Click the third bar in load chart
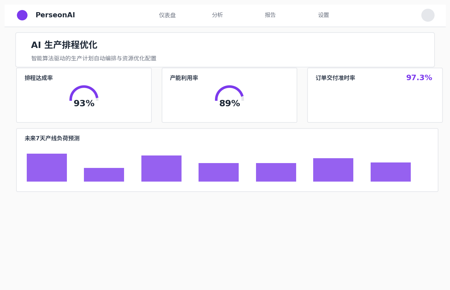Screen dimensions: 450x290 point(161,169)
